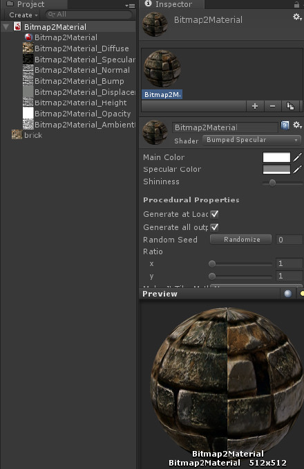Toggle the Inspector lock icon

coord(296,4)
